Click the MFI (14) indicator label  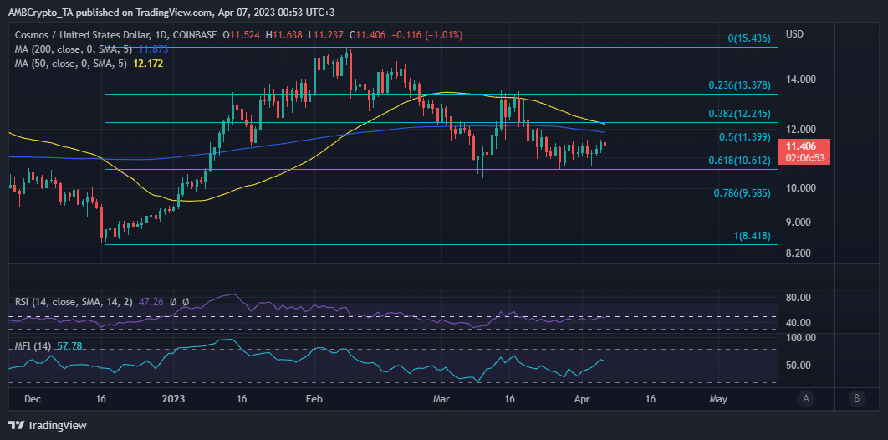click(34, 345)
